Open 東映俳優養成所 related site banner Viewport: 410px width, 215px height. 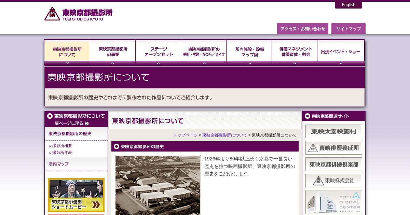click(334, 148)
